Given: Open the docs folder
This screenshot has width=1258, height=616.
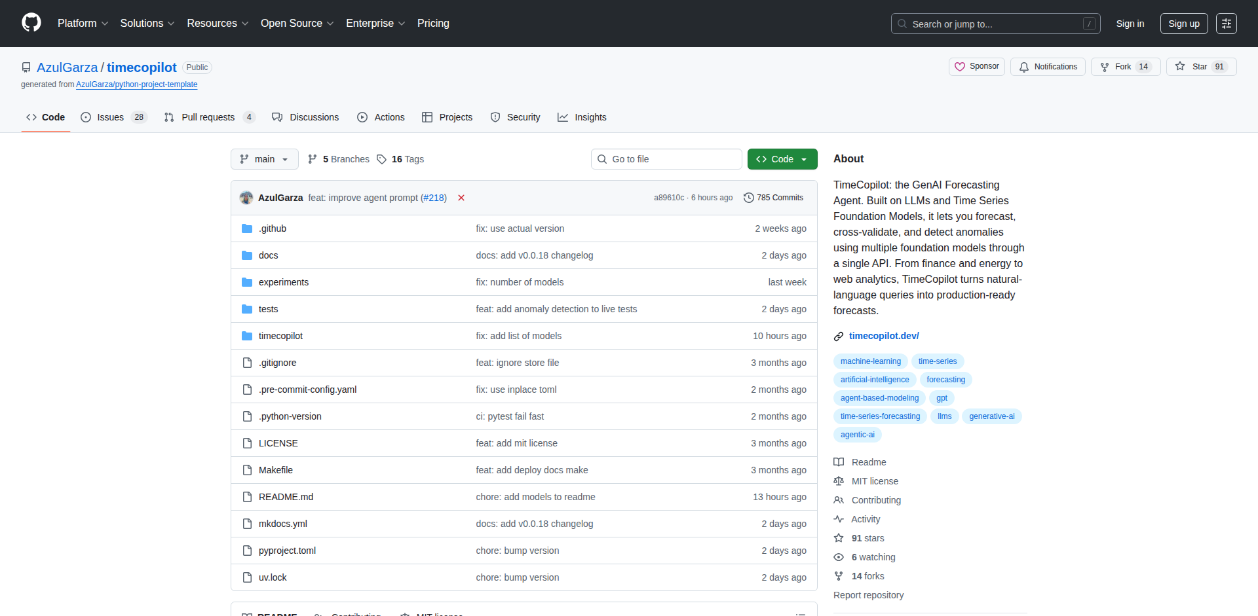Looking at the screenshot, I should pos(268,255).
